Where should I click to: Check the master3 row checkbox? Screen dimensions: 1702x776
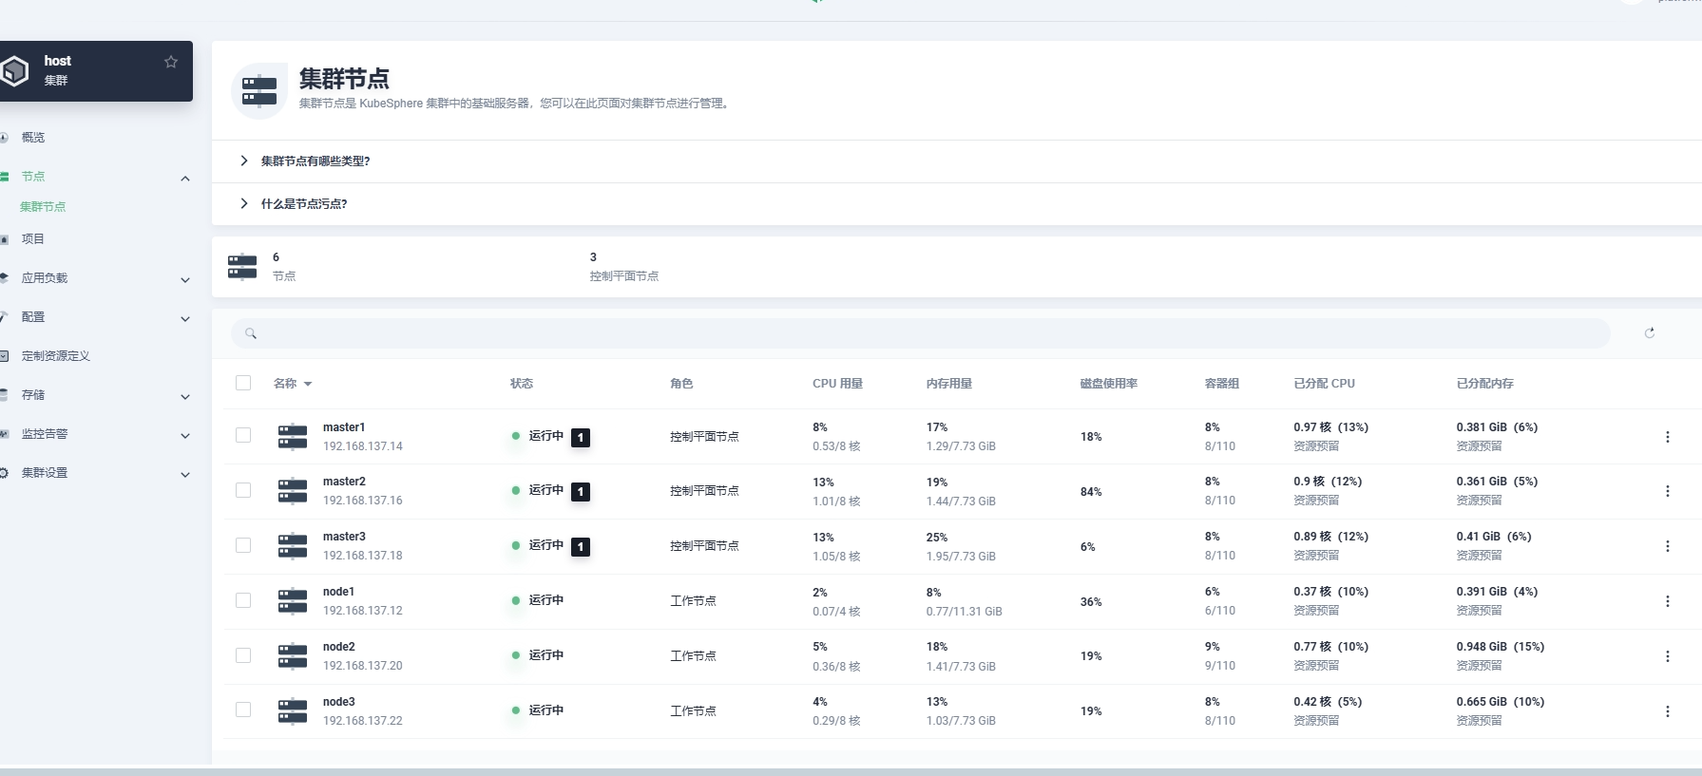(243, 545)
